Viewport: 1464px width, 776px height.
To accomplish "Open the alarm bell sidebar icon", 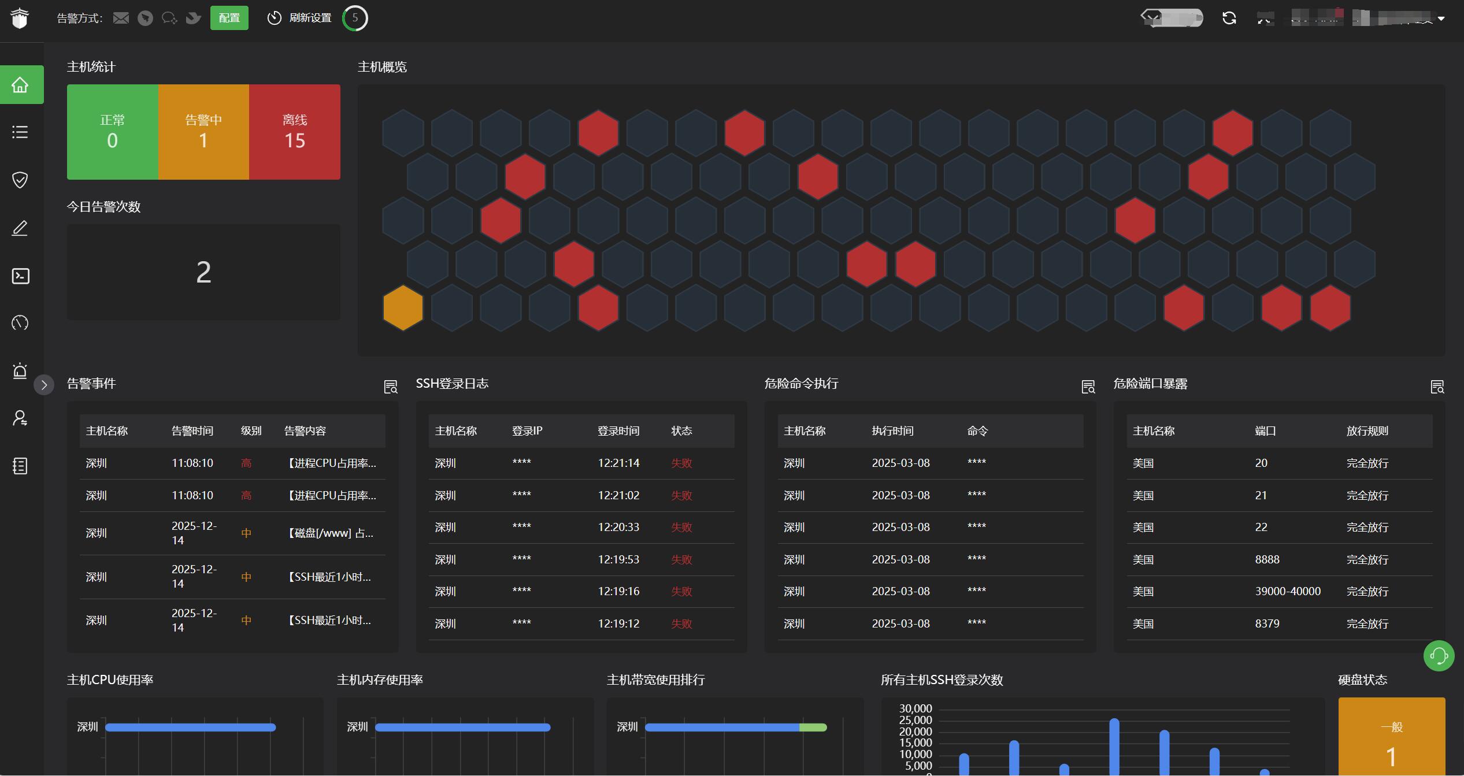I will click(x=20, y=370).
